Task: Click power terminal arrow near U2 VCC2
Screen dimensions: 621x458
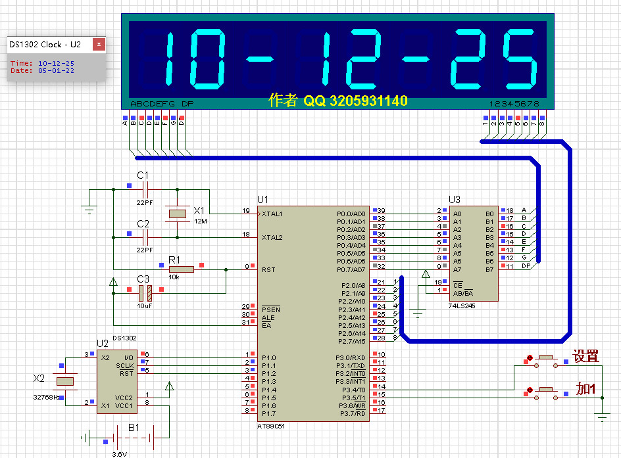Action: 169,386
